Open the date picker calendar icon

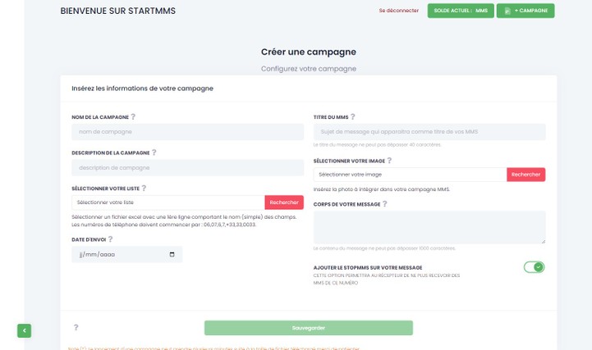point(172,255)
